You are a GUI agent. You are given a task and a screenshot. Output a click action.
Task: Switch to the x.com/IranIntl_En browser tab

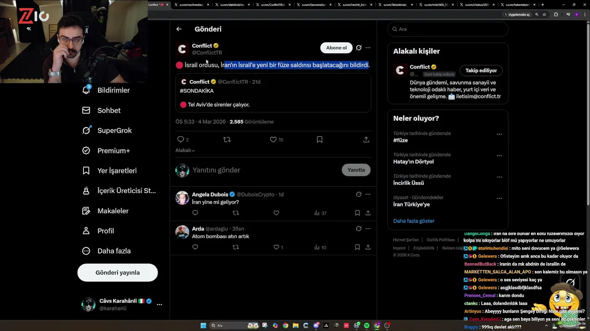click(x=354, y=5)
